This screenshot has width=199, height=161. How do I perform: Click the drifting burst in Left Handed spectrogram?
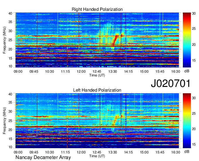pos(116,120)
